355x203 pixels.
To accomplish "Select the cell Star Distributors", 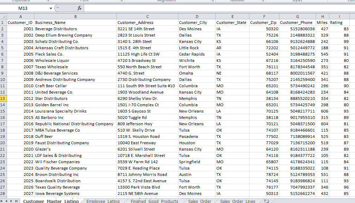I will [x=75, y=99].
